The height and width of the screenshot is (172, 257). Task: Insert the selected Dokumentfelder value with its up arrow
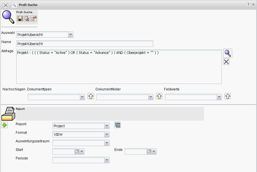click(159, 96)
